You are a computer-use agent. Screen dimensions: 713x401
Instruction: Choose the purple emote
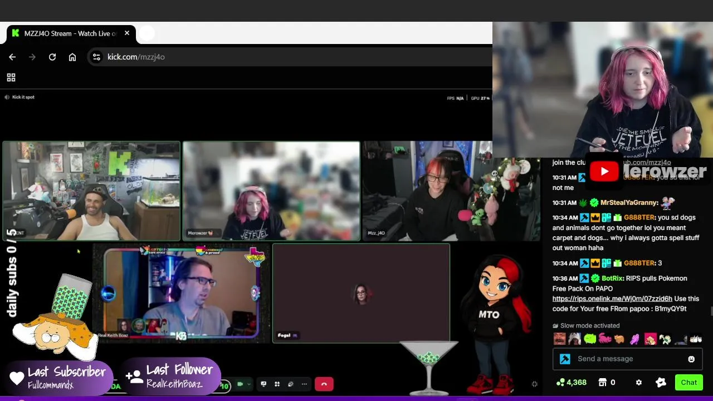point(635,339)
